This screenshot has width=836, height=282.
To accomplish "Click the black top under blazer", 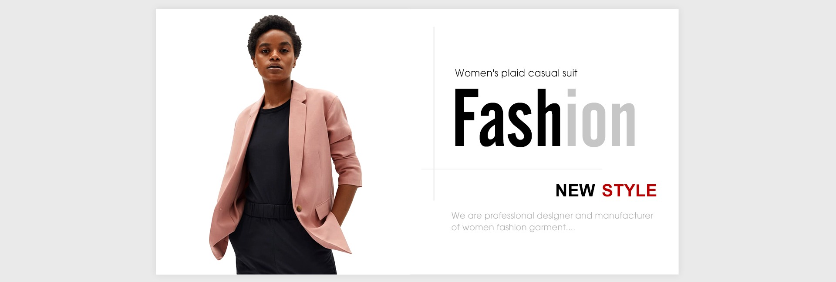I will [269, 152].
